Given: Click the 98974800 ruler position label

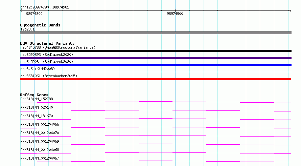Looking at the screenshot, I should tap(34, 14).
